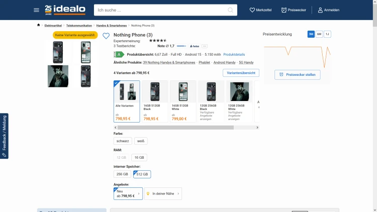The height and width of the screenshot is (212, 377).
Task: Add product to wishlist heart icon
Action: (x=106, y=36)
